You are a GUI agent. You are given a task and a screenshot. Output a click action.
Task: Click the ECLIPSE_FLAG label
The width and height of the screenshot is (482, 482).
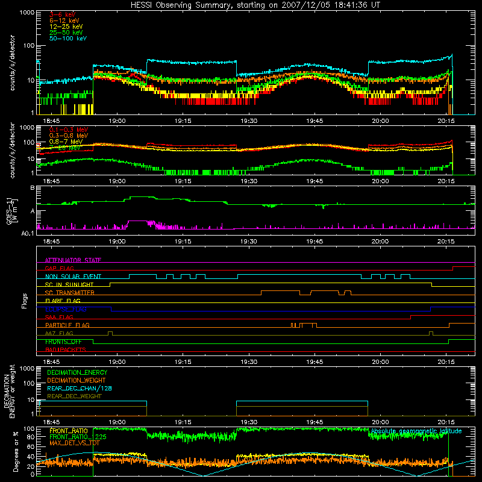[66, 309]
